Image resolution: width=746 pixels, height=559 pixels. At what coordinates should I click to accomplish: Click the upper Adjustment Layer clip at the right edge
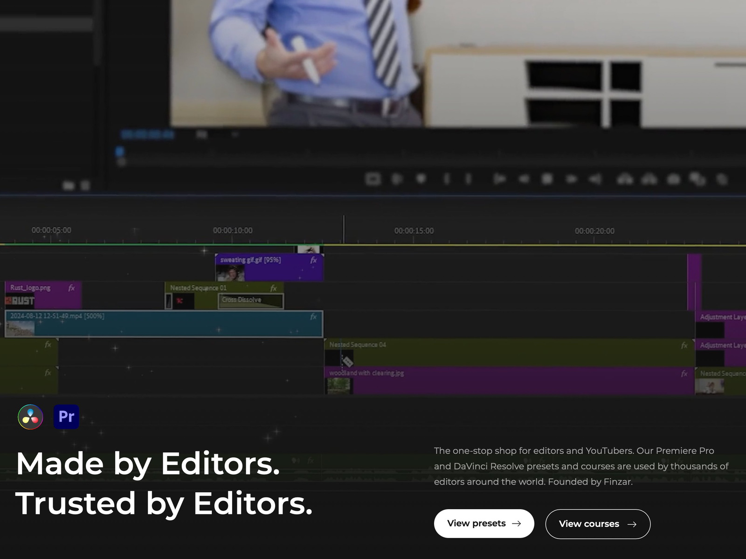[721, 324]
